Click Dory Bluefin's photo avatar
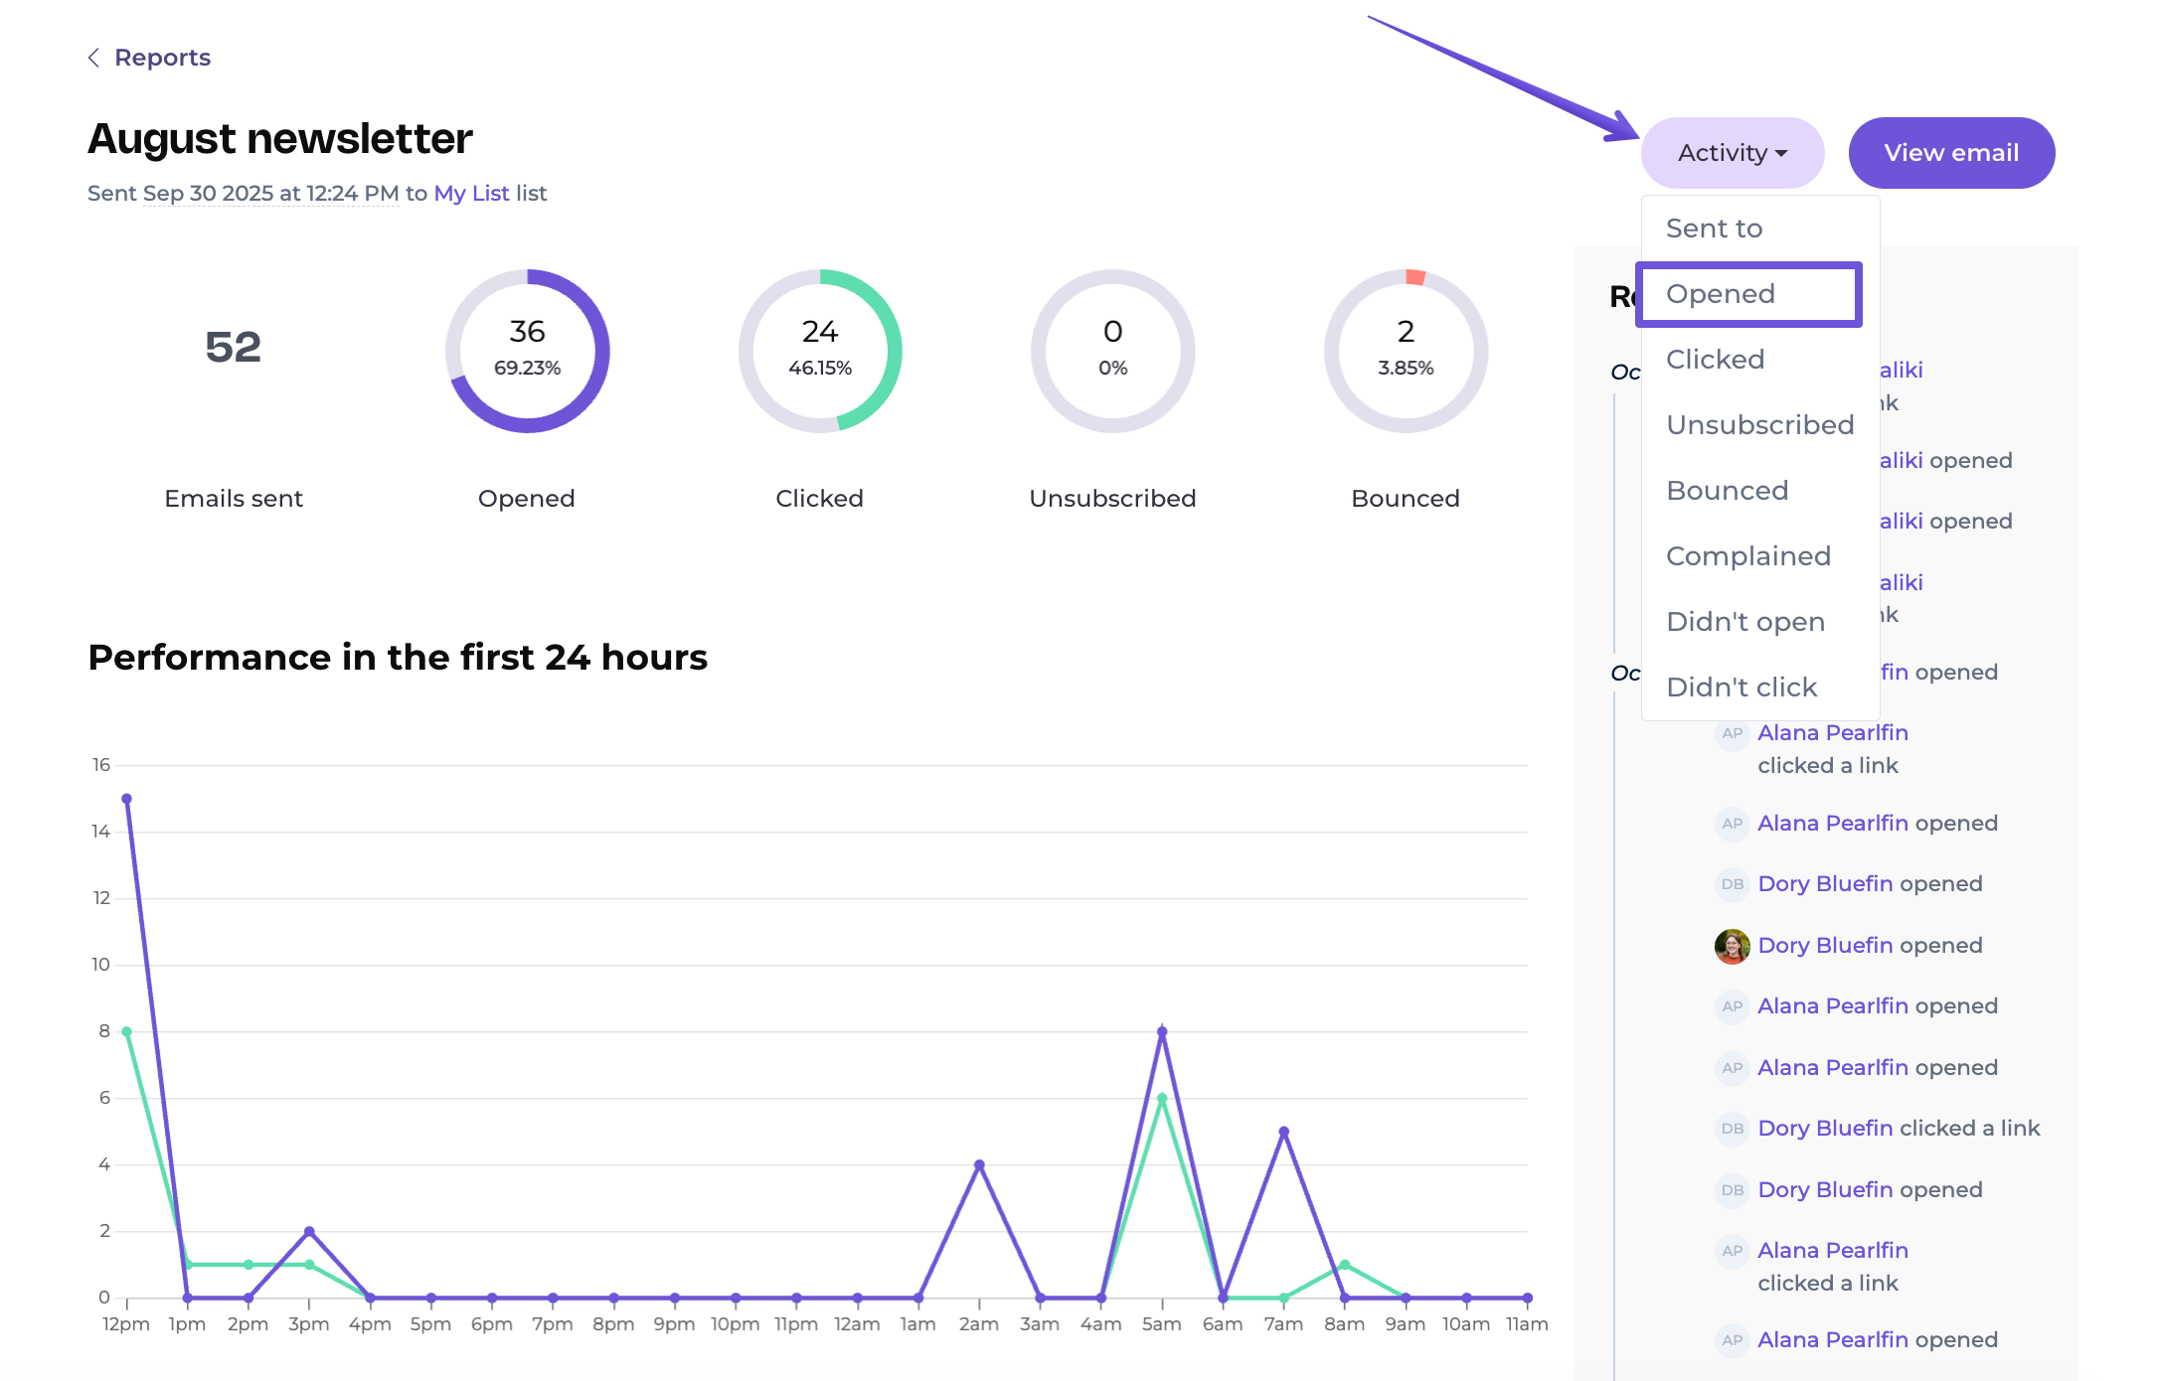 click(x=1732, y=946)
